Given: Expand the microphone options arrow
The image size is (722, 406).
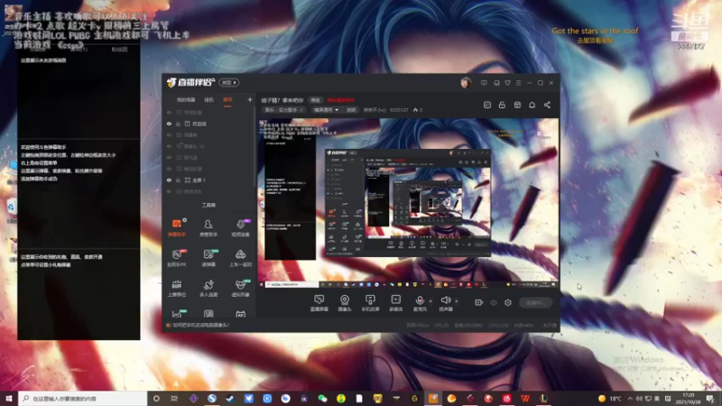Looking at the screenshot, I should point(430,301).
